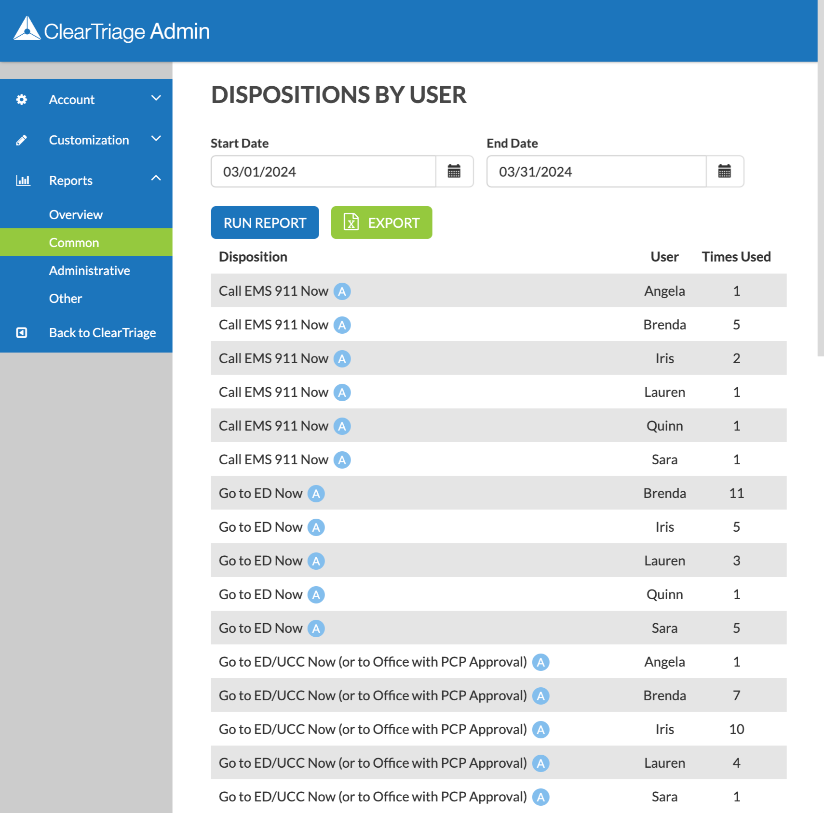Click the A badge in Sara's Call EMS row

click(342, 460)
